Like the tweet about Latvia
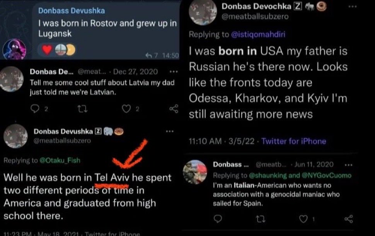 126,109
